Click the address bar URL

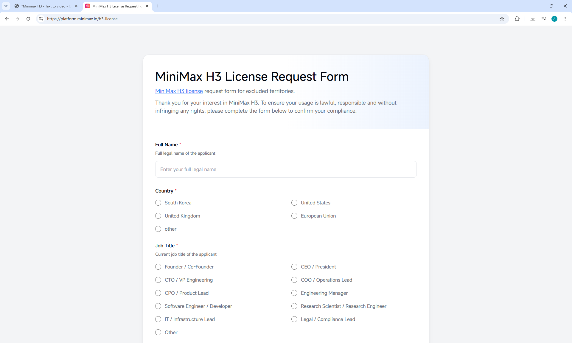click(82, 19)
